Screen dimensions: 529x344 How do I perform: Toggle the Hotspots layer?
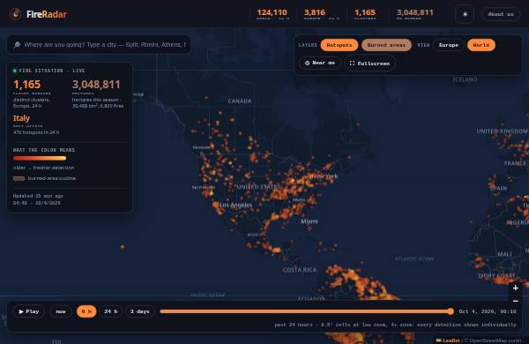339,45
